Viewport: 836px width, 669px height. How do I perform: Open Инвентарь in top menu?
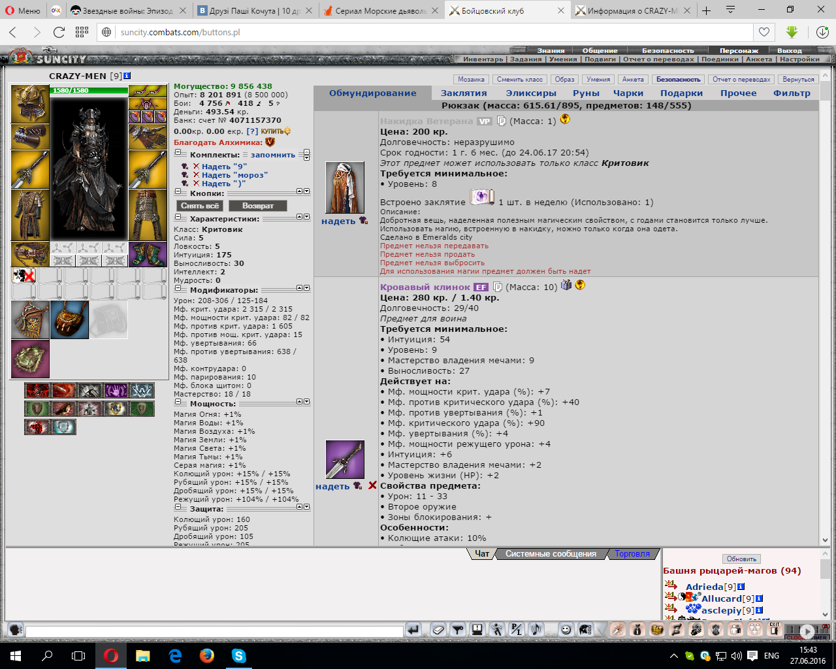pos(483,59)
